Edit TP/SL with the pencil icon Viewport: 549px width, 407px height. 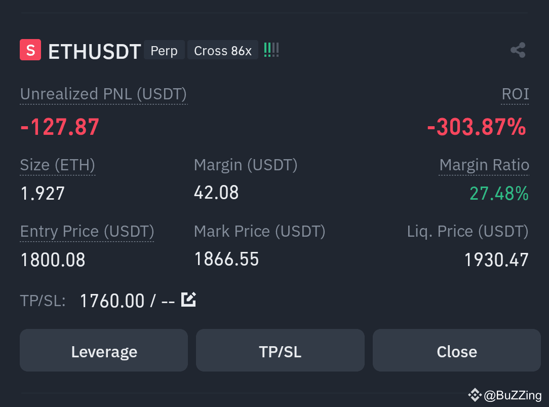click(x=188, y=300)
